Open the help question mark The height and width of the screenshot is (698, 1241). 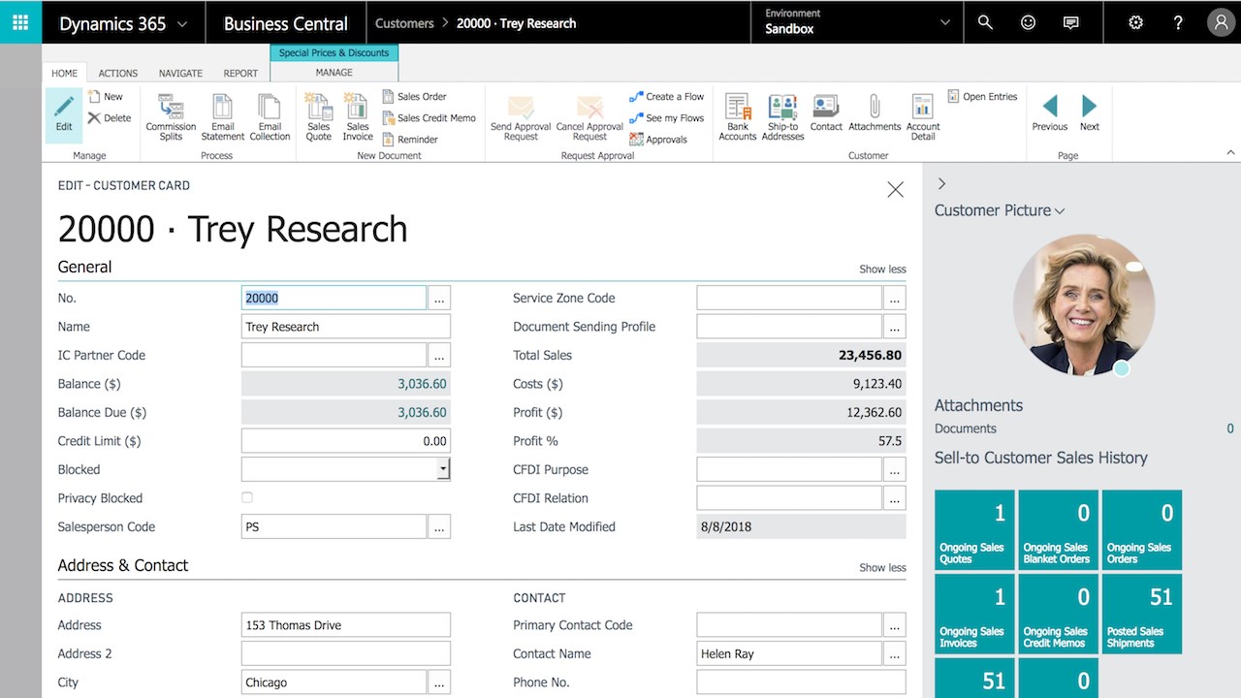[1178, 22]
